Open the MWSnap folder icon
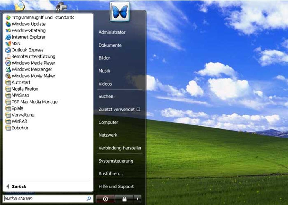This screenshot has height=205, width=288. [x=8, y=95]
